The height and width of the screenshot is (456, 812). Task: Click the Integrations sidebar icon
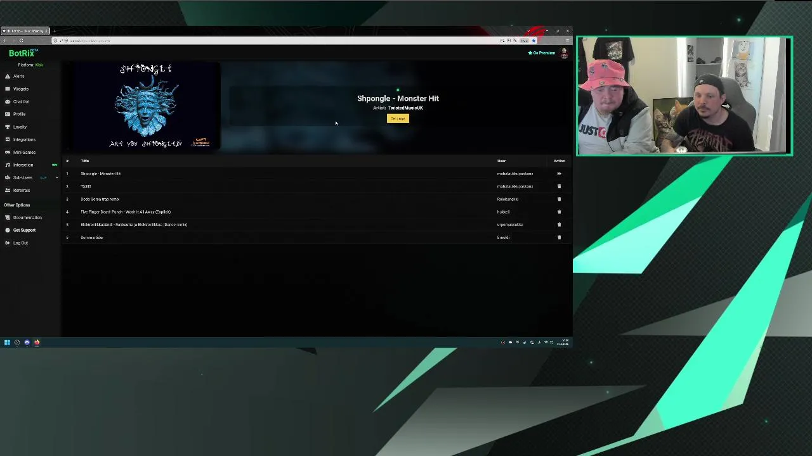(7, 139)
